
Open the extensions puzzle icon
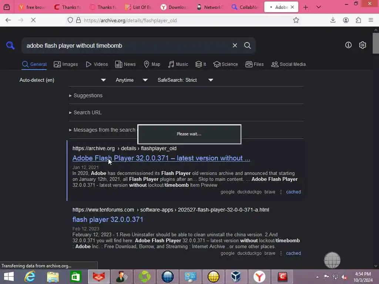[x=358, y=20]
